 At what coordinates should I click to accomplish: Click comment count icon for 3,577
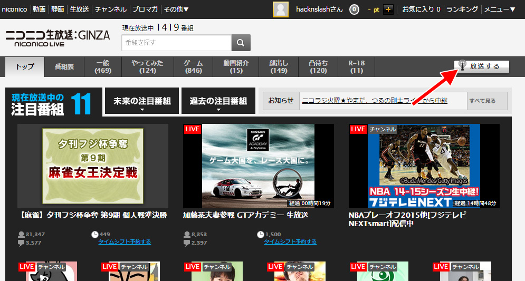coord(21,243)
